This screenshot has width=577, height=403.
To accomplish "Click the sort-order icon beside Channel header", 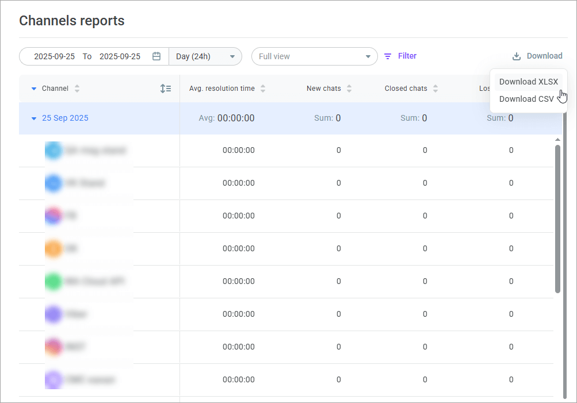I will (x=166, y=89).
